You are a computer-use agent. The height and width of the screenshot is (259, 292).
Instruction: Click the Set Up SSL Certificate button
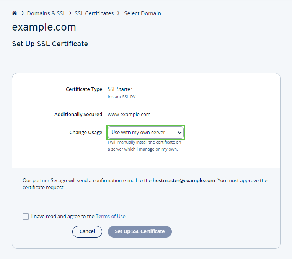140,231
